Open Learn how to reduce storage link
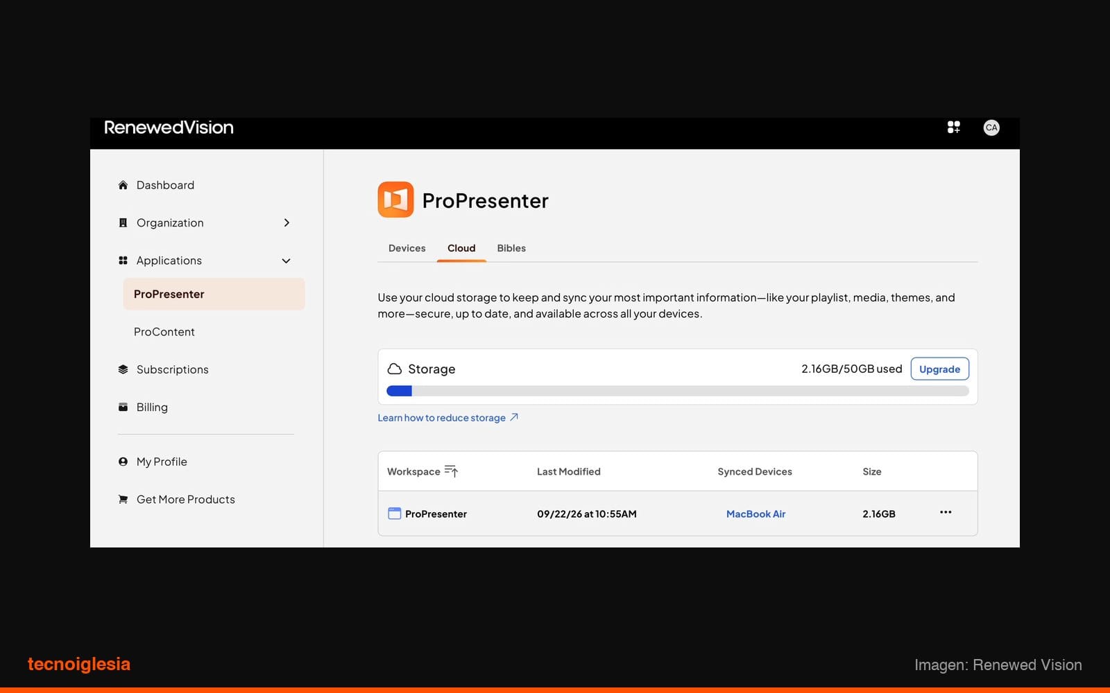This screenshot has width=1110, height=693. click(441, 418)
